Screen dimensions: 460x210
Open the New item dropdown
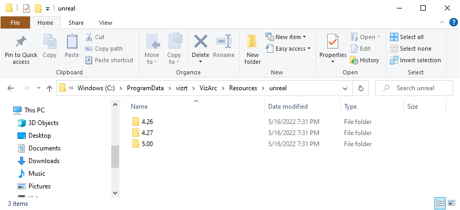click(x=286, y=37)
